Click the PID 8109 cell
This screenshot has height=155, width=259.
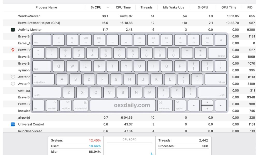[251, 84]
